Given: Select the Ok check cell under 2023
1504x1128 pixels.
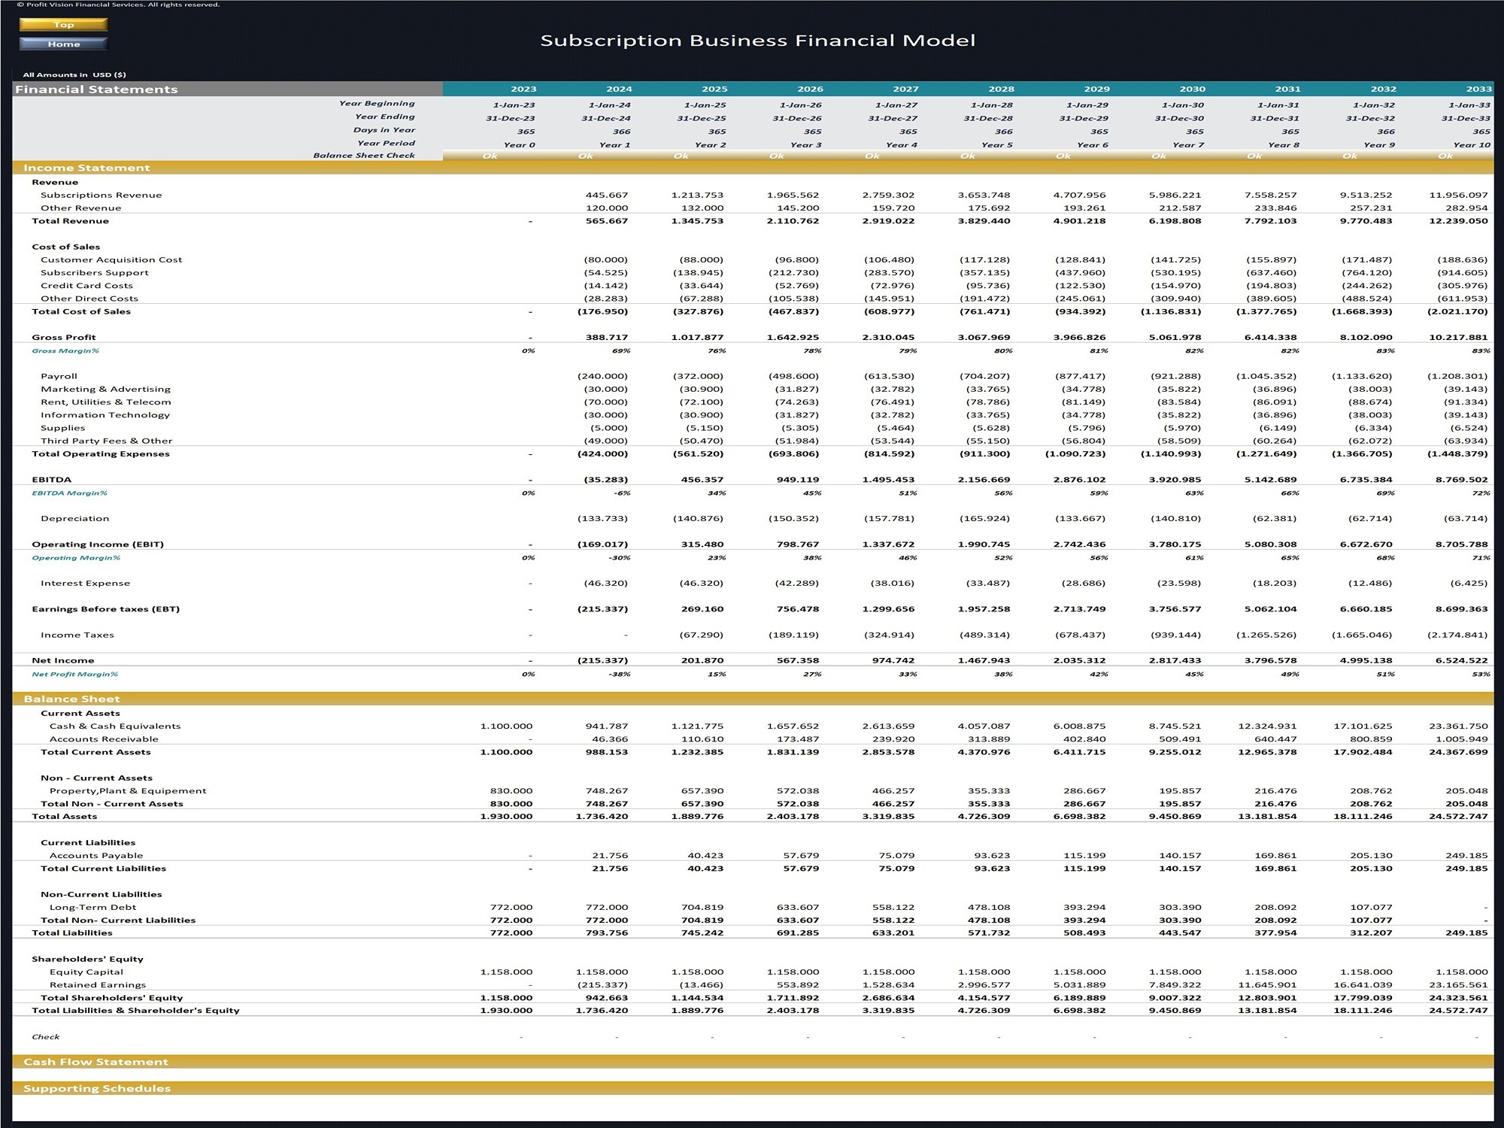Looking at the screenshot, I should click(x=490, y=156).
